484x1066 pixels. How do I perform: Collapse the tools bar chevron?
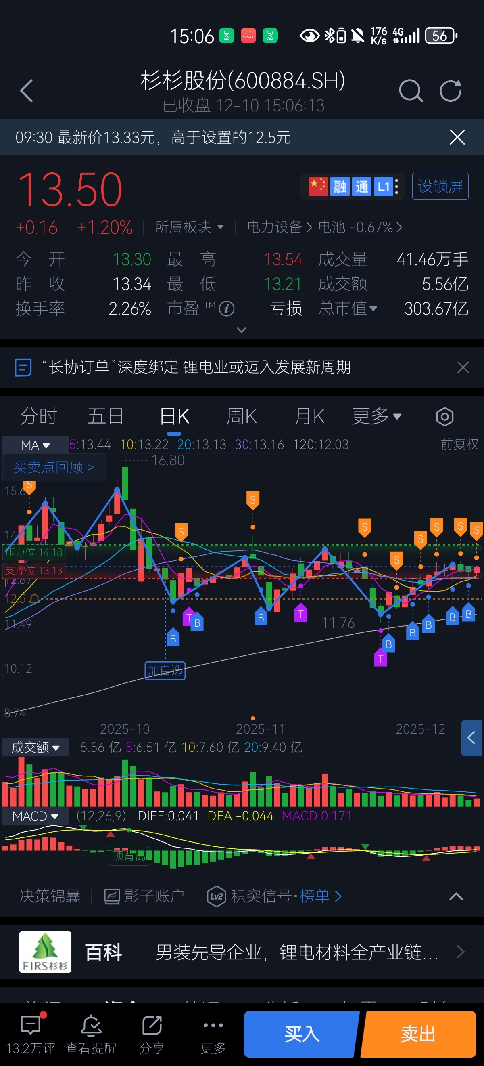pyautogui.click(x=456, y=896)
